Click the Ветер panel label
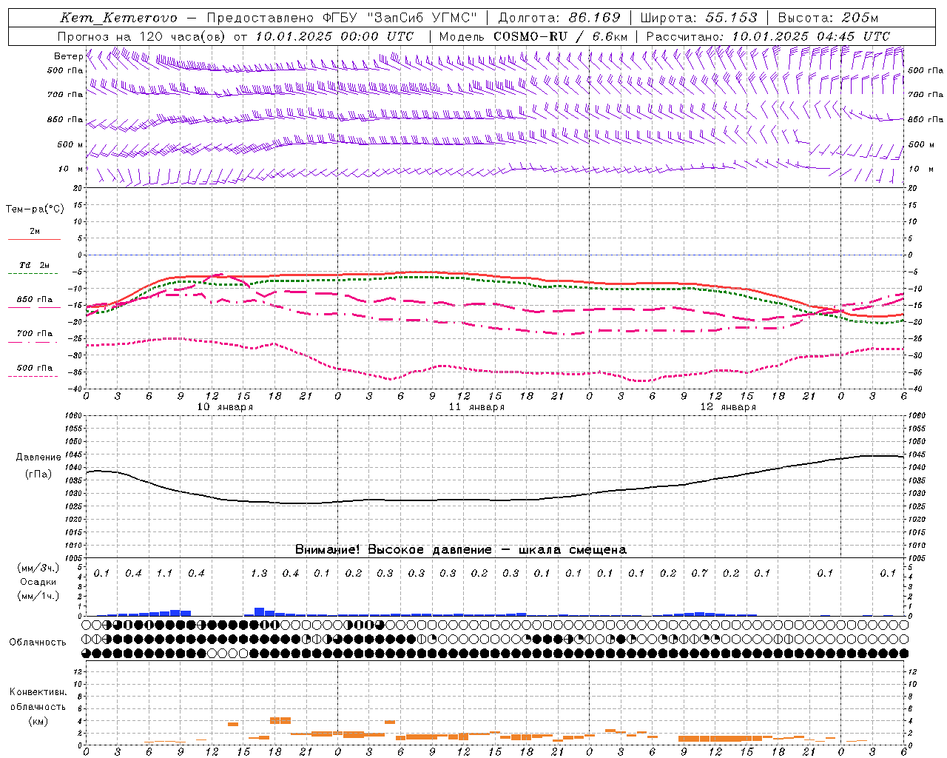Image resolution: width=947 pixels, height=758 pixels. tap(69, 56)
